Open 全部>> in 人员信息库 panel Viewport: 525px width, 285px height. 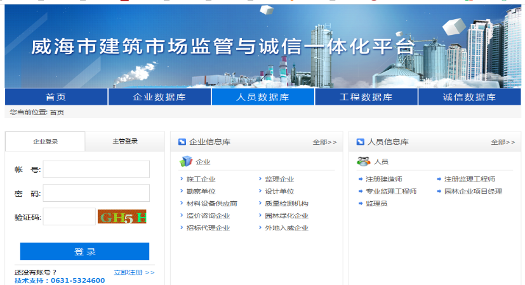(503, 142)
